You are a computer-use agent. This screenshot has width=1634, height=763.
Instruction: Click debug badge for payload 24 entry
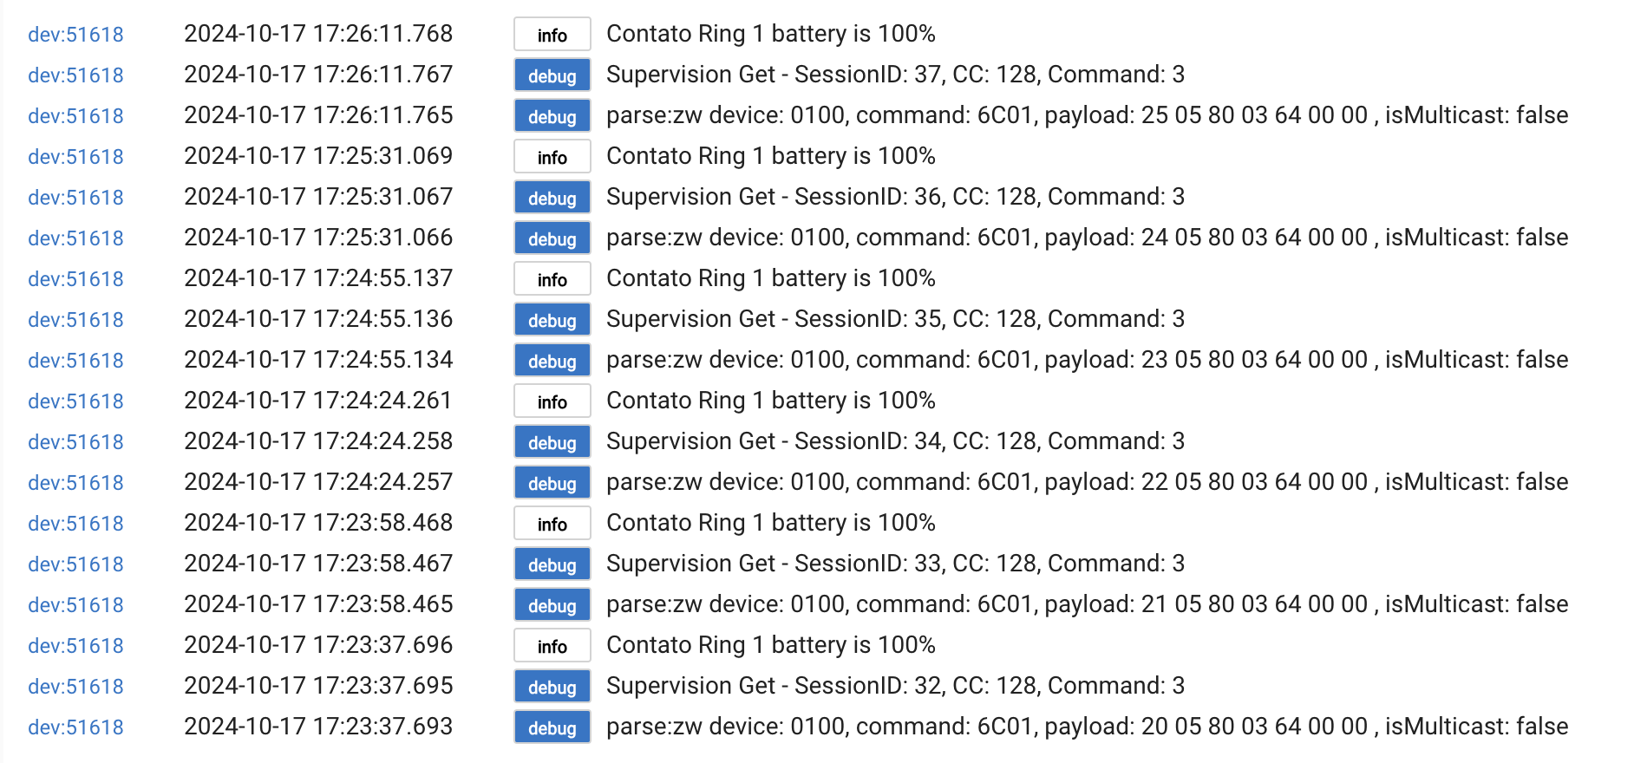point(552,238)
